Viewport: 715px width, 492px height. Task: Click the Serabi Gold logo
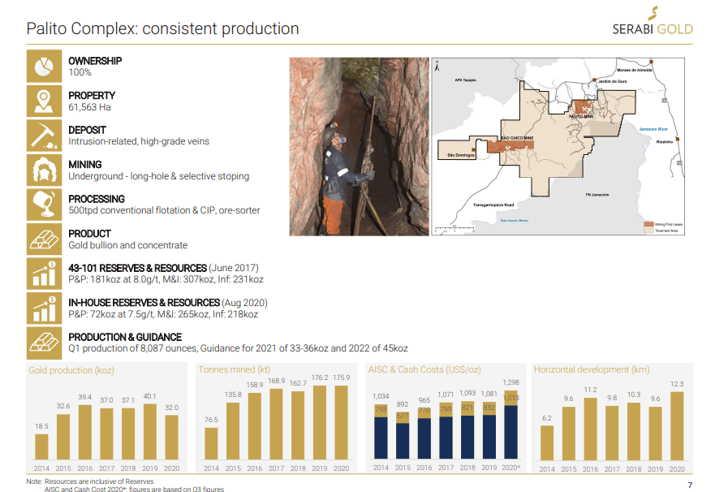[652, 21]
